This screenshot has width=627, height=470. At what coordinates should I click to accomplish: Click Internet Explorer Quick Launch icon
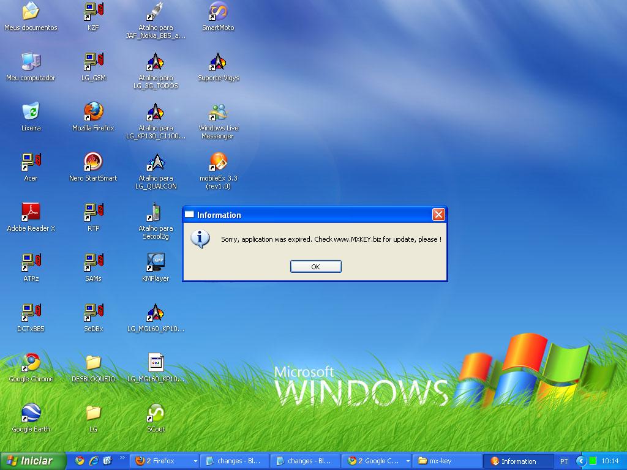[94, 461]
